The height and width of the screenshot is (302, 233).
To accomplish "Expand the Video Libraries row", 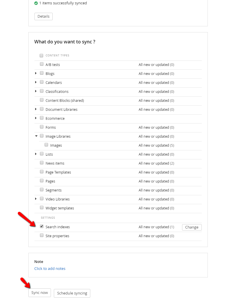I will point(36,199).
